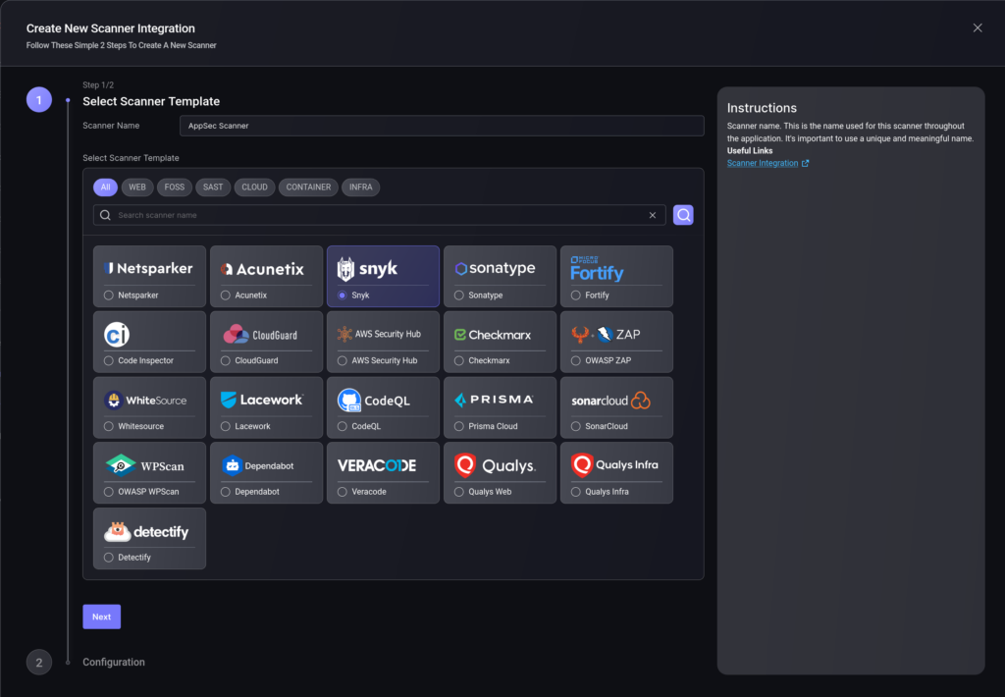The width and height of the screenshot is (1005, 697).
Task: Select the SonarCloud radio button
Action: point(575,426)
